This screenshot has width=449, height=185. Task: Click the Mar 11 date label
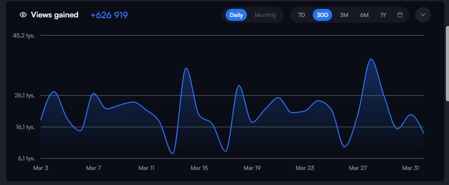coord(146,168)
